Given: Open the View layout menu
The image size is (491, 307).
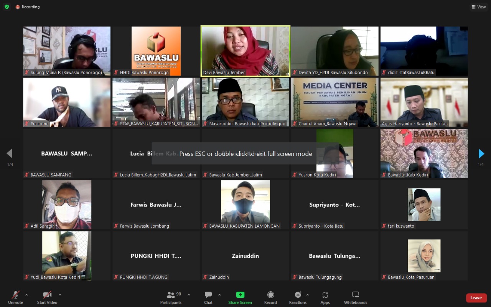Looking at the screenshot, I should tap(478, 7).
